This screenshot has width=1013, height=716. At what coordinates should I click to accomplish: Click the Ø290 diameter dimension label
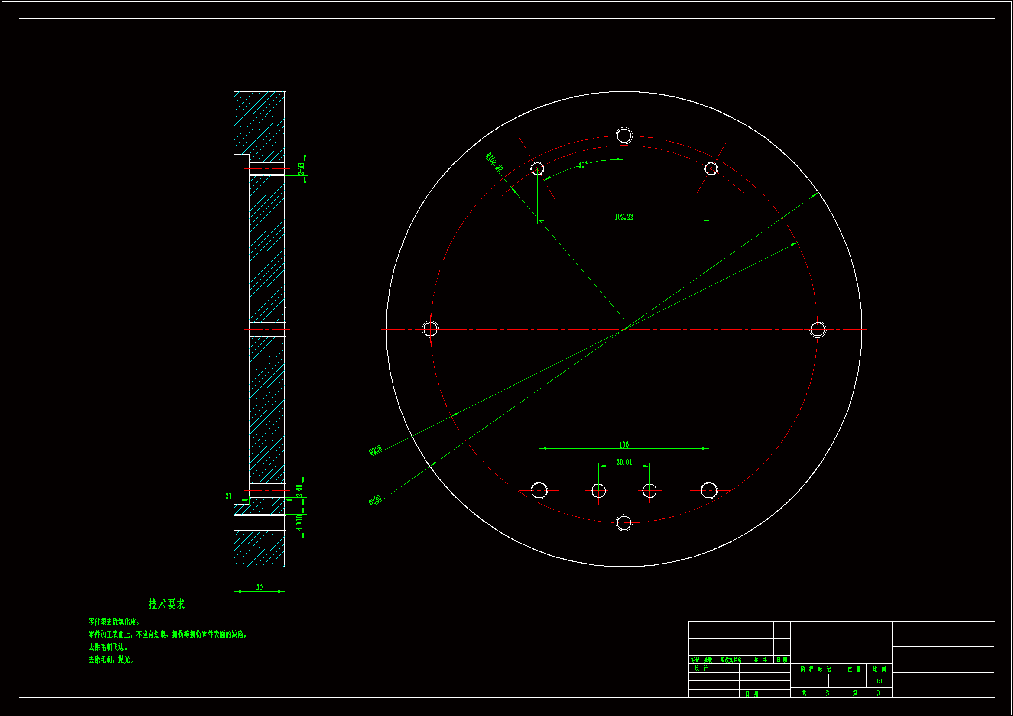375,501
